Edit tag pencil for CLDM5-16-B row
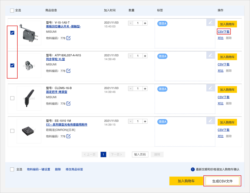The height and width of the screenshot is (193, 250). point(210,88)
